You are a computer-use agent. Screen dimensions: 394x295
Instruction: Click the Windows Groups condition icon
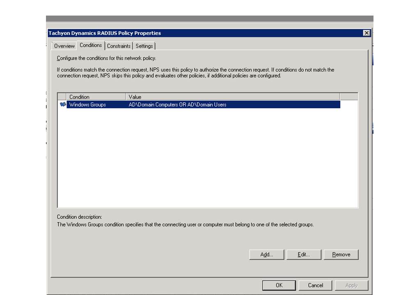point(63,104)
